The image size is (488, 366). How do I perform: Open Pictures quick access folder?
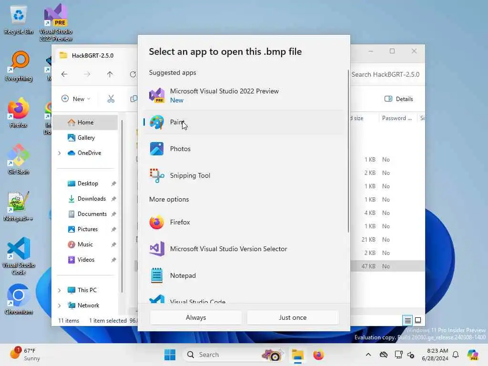[x=88, y=229]
